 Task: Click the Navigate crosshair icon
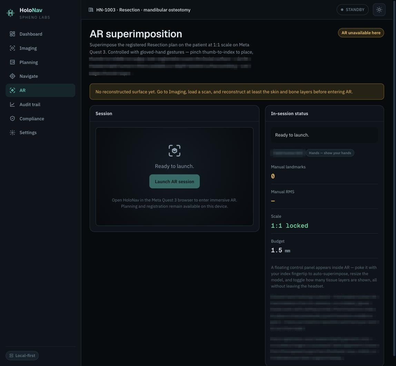(x=12, y=76)
